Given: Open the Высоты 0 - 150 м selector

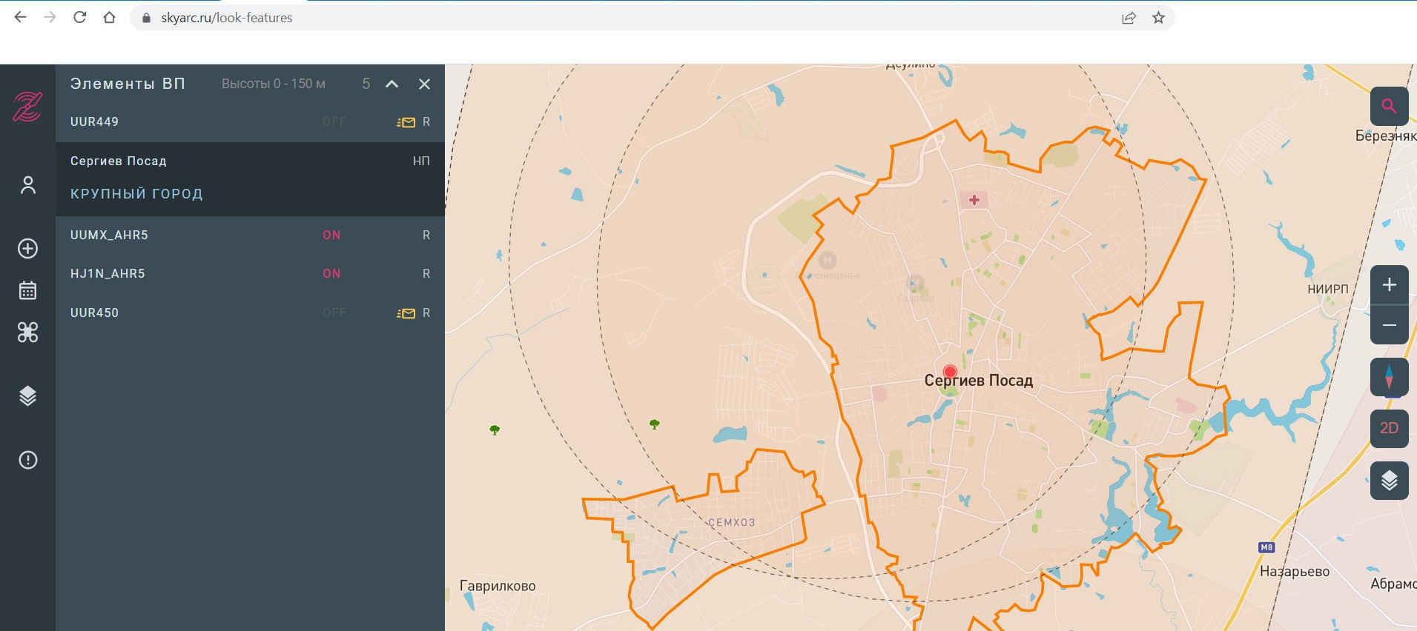Looking at the screenshot, I should [x=274, y=84].
